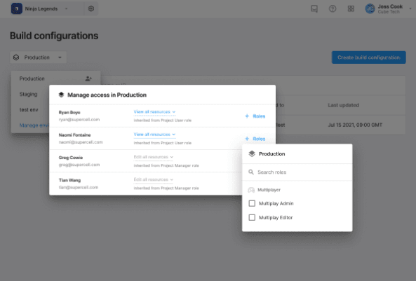Open the apps grid icon

coord(351,8)
